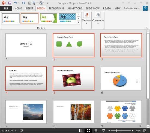Switch to Reading View
This screenshot has width=150, height=133.
coord(96,131)
